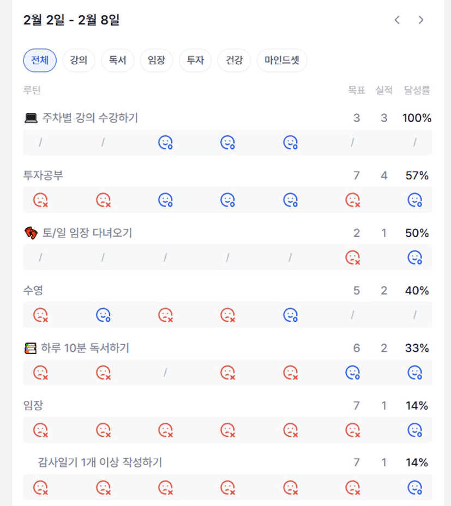Click the 주차별 강의 수강하기 laptop icon
The height and width of the screenshot is (506, 451).
click(31, 118)
